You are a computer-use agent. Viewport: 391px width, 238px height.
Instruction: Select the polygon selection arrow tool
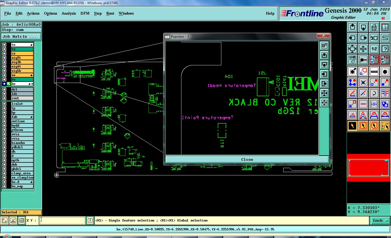(374, 126)
